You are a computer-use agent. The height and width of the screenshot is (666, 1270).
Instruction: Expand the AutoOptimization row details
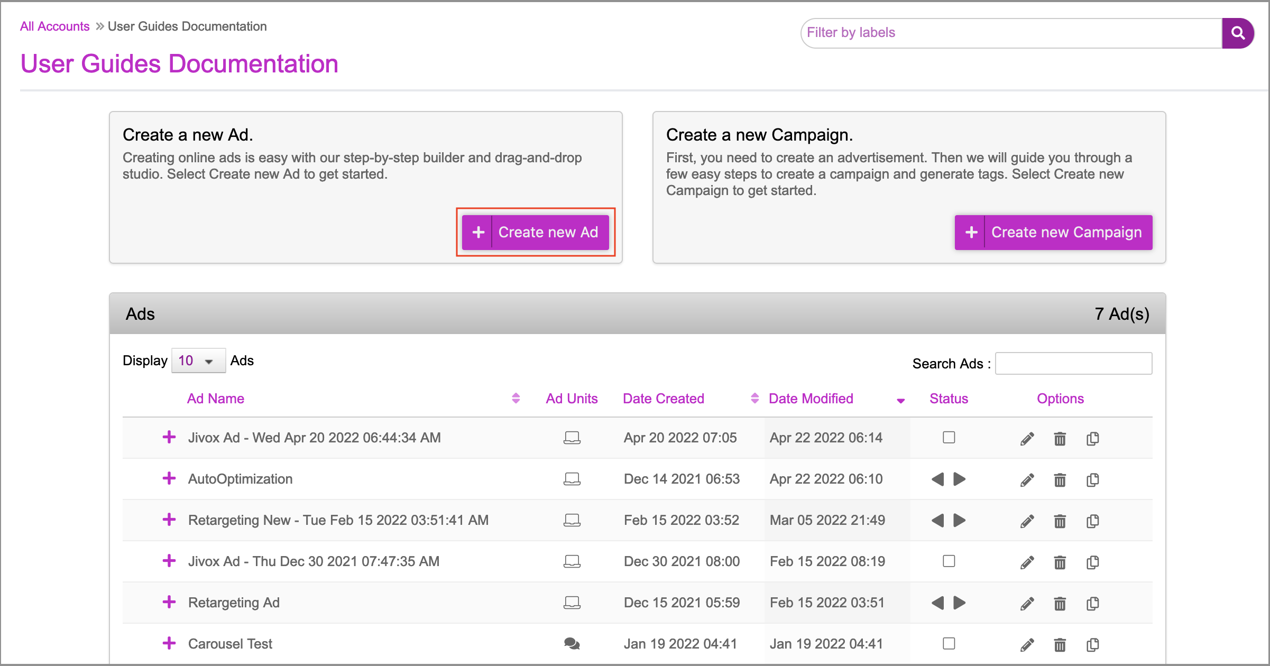[x=169, y=478]
